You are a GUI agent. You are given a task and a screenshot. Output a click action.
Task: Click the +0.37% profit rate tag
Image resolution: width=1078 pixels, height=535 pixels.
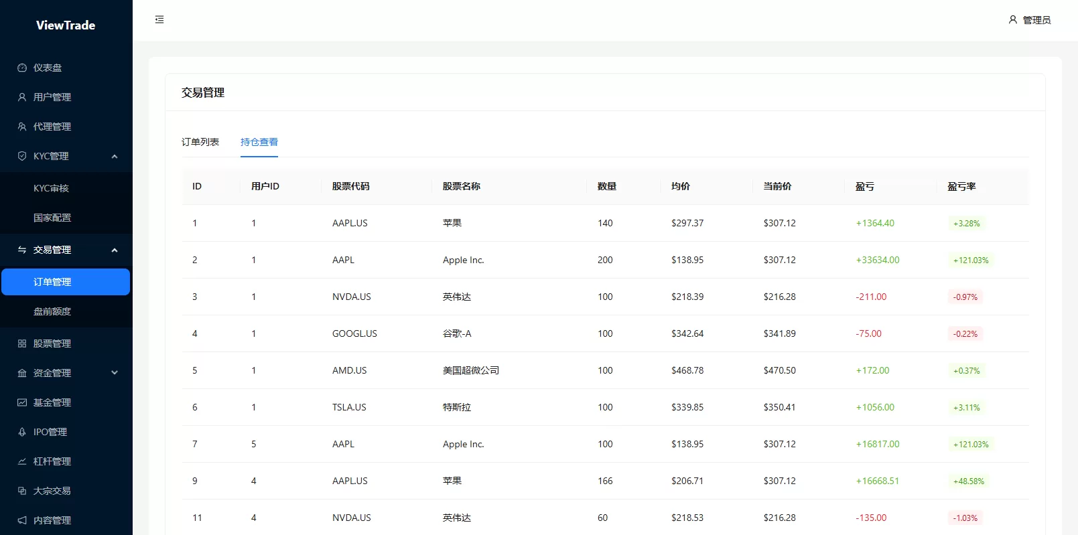(x=967, y=371)
